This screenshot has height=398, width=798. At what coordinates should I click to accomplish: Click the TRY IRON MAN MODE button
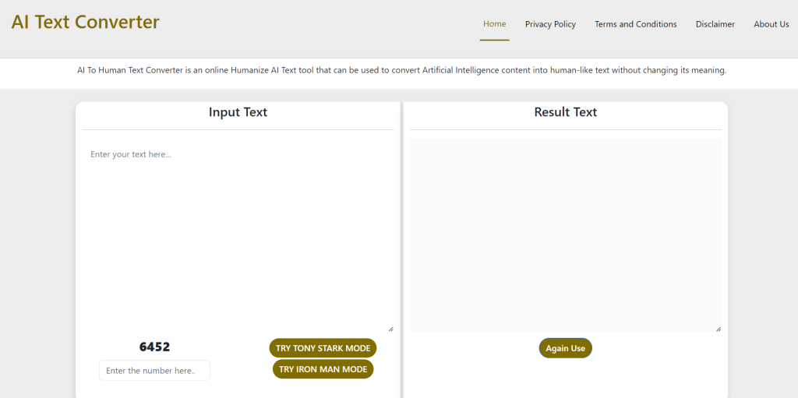pyautogui.click(x=323, y=369)
